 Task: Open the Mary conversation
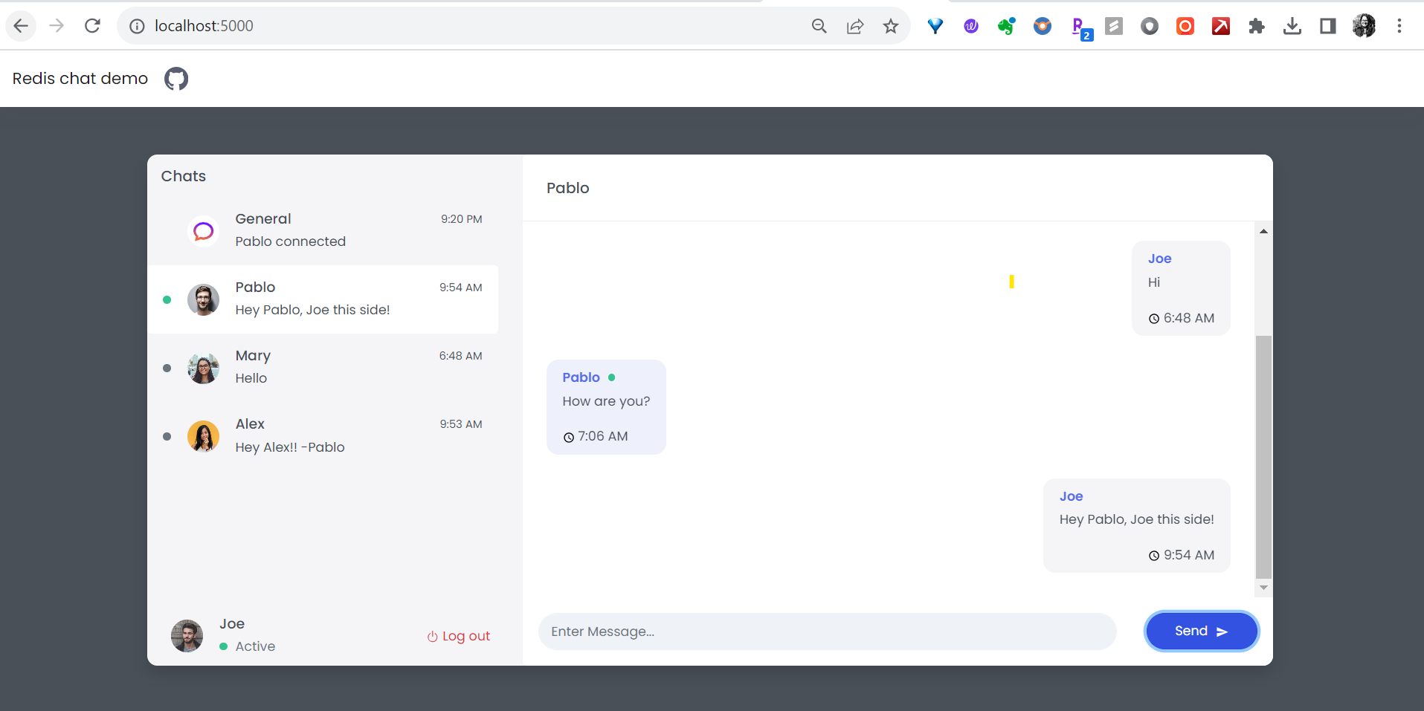(323, 368)
